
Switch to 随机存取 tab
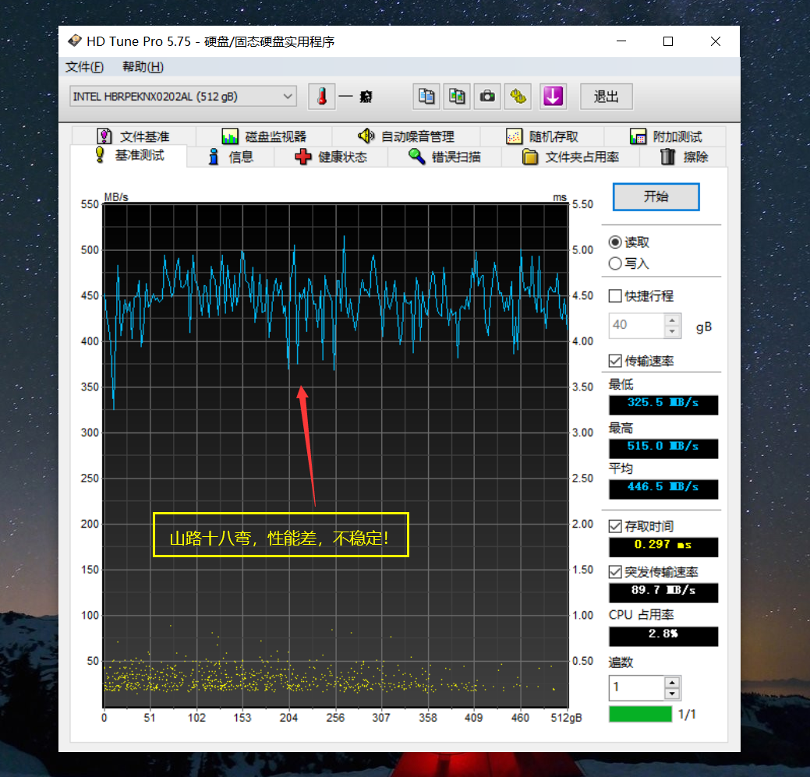542,136
